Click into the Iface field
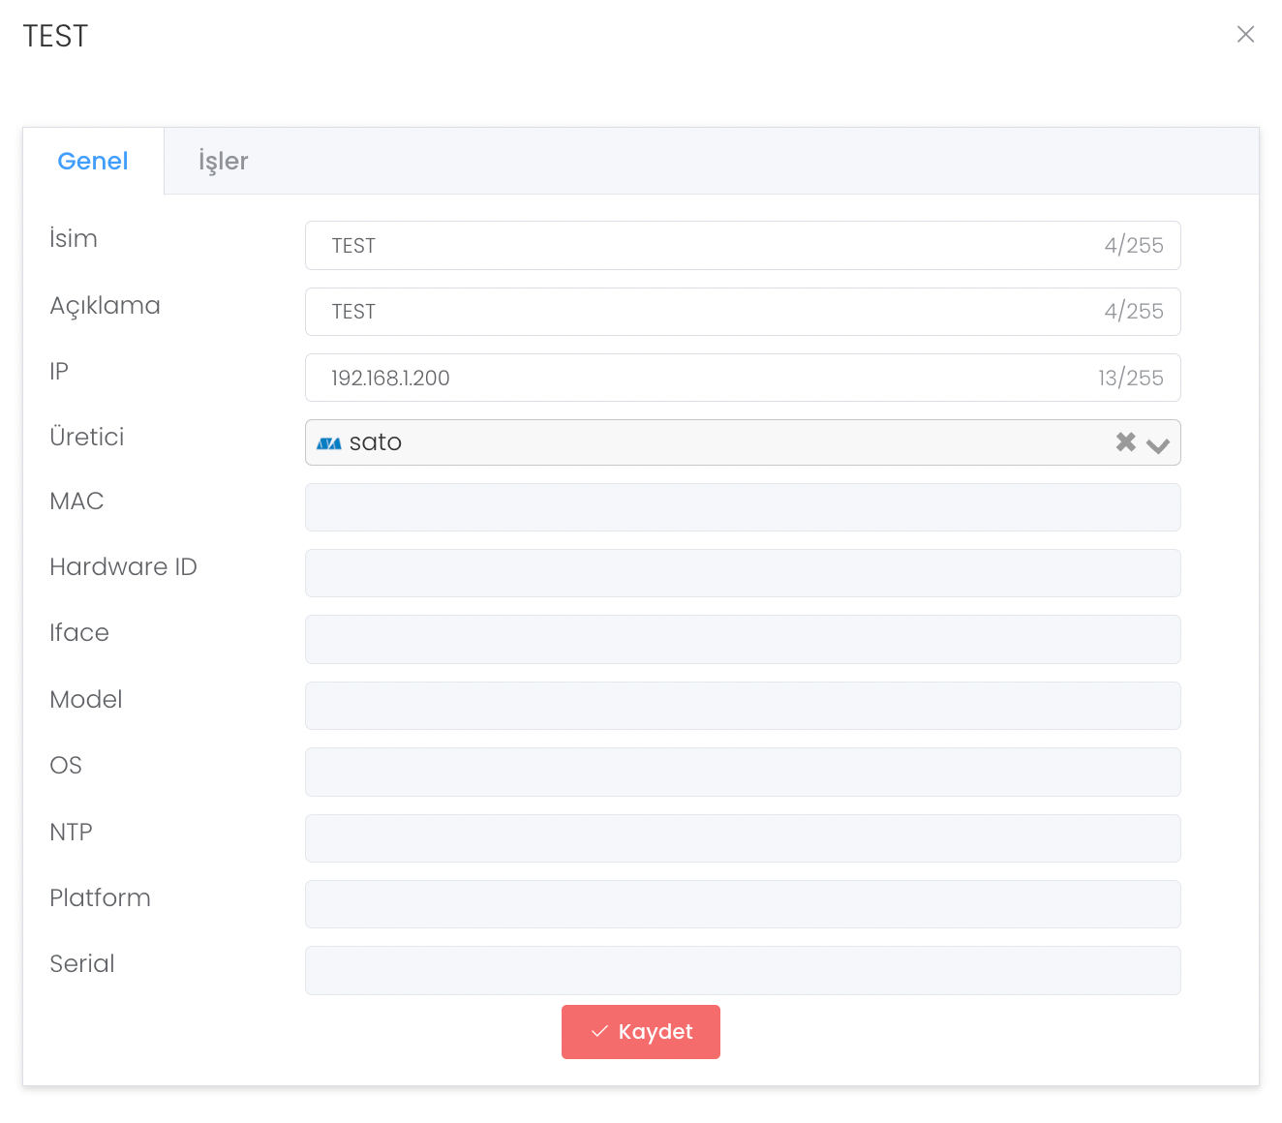Image resolution: width=1282 pixels, height=1123 pixels. tap(742, 639)
